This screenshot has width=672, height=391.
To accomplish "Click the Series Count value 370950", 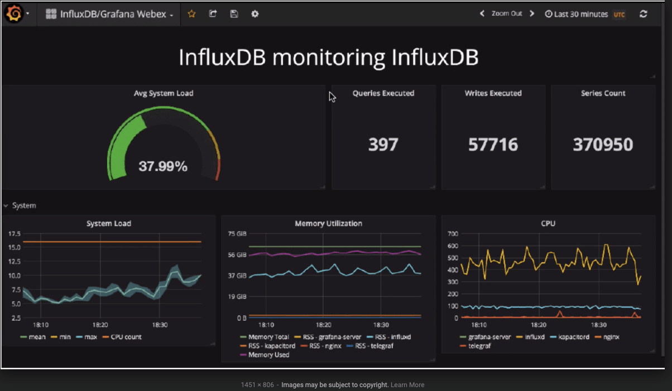I will pyautogui.click(x=603, y=145).
